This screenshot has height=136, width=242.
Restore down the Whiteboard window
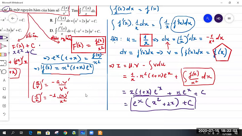click(x=230, y=3)
